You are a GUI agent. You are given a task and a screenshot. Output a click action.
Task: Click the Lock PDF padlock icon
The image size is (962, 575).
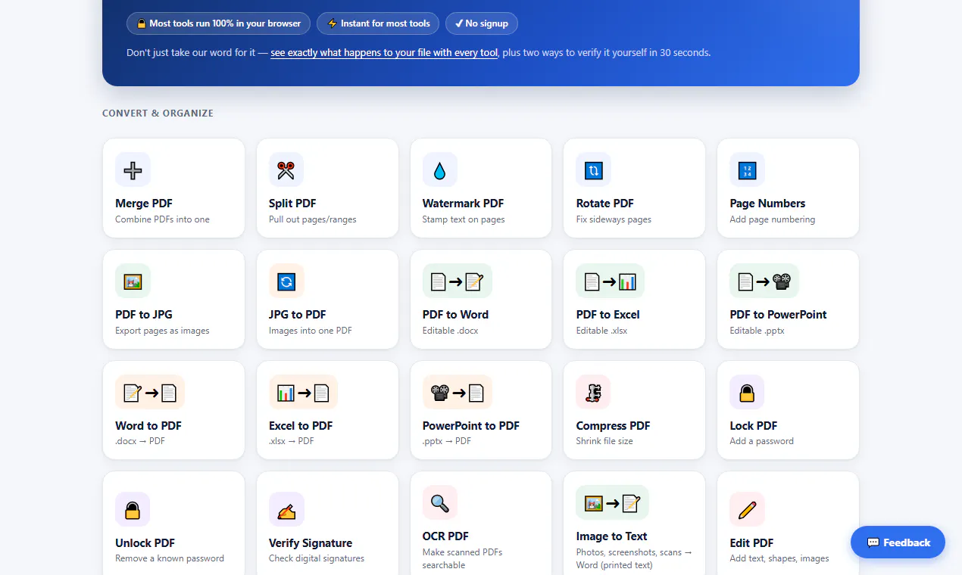(x=748, y=393)
